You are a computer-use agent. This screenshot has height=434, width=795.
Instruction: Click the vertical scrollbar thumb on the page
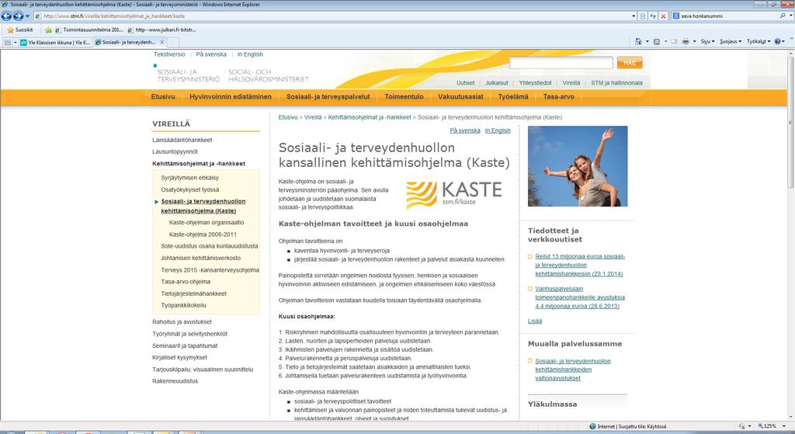[x=790, y=123]
